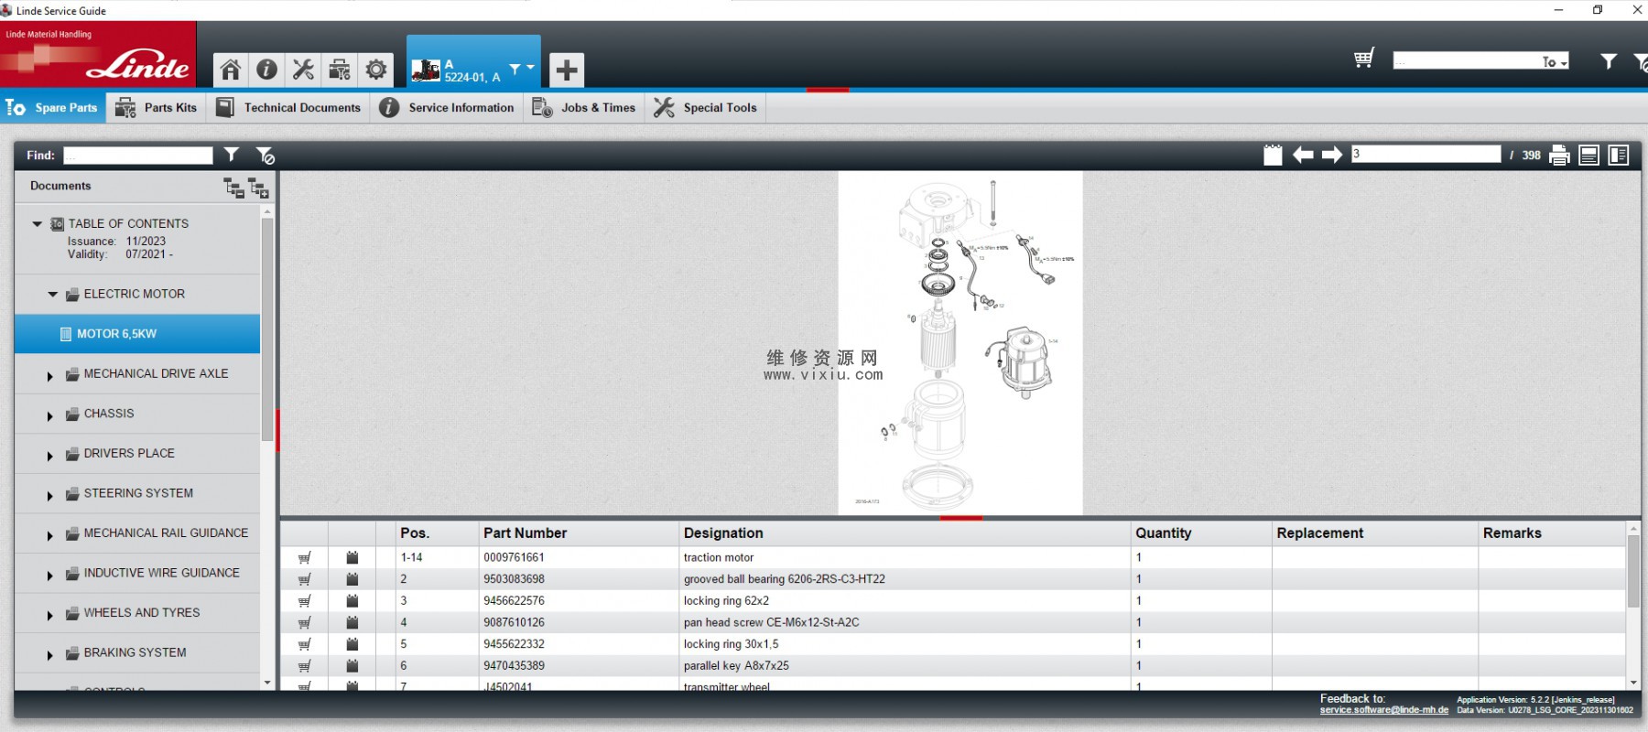Expand MECHANICAL DRIVE AXLE folder
This screenshot has width=1648, height=732.
click(x=50, y=376)
